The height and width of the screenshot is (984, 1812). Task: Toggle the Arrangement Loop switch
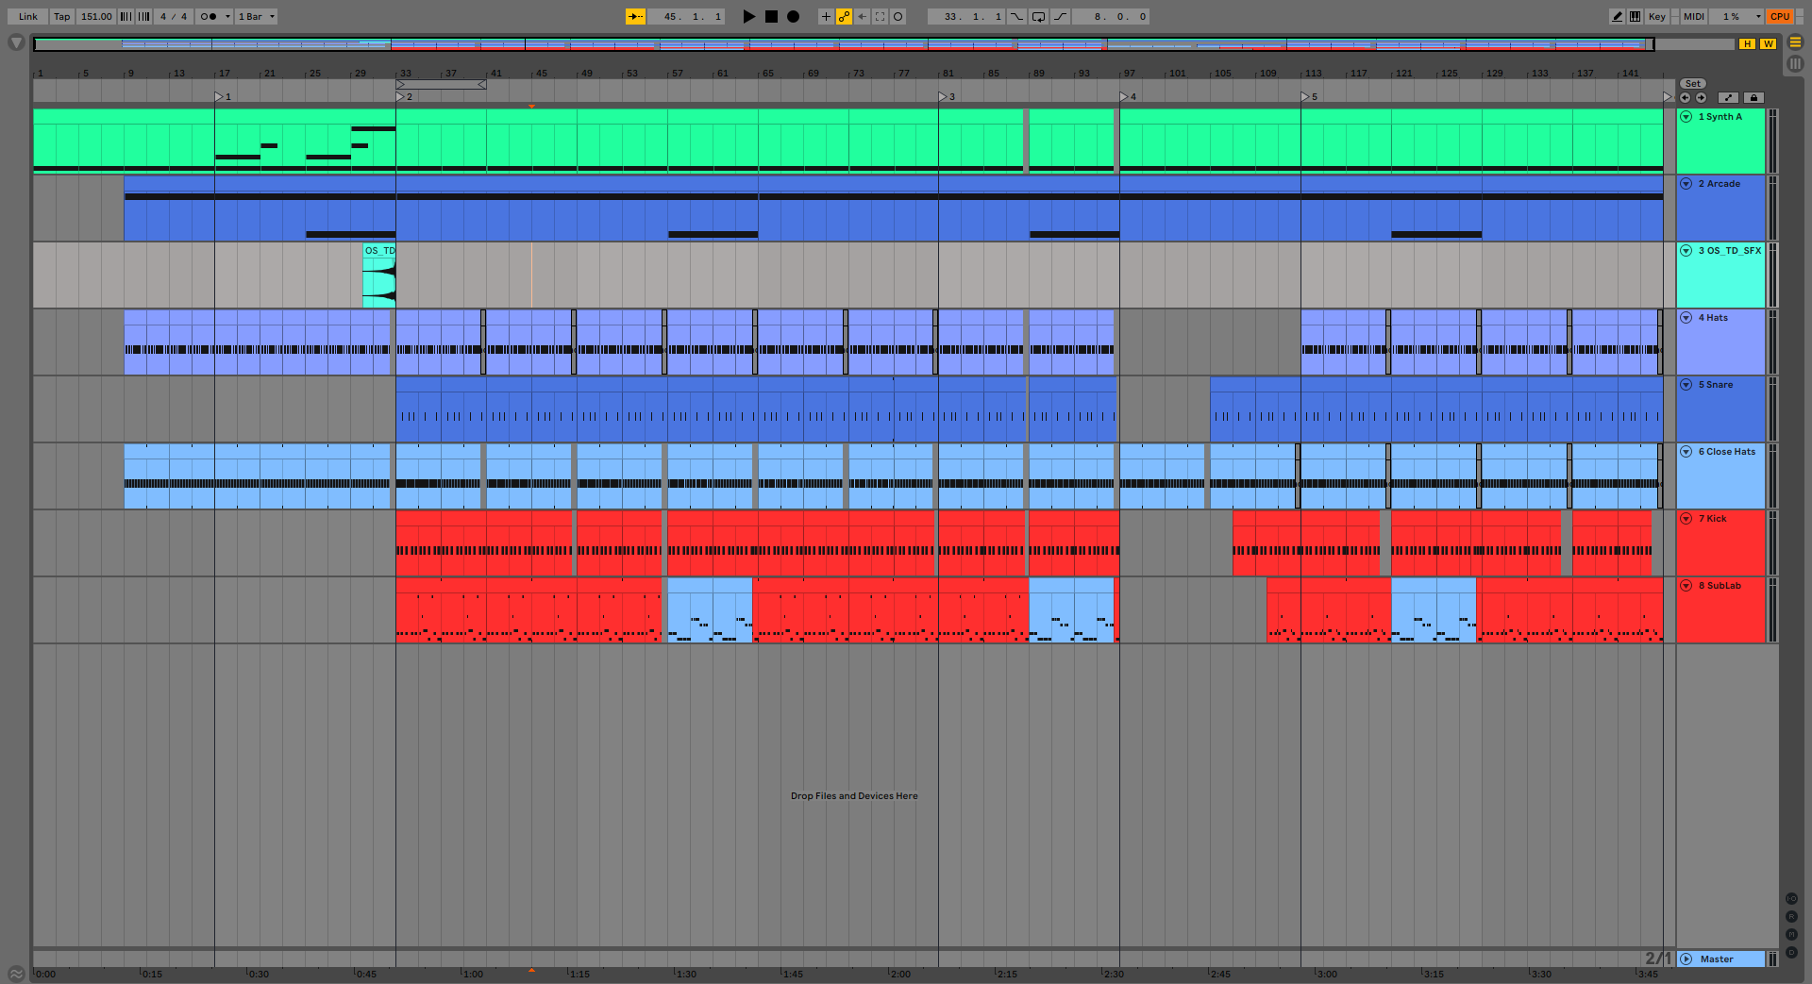click(x=1038, y=16)
